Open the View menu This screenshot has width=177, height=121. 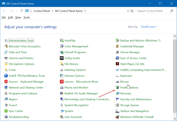18,17
